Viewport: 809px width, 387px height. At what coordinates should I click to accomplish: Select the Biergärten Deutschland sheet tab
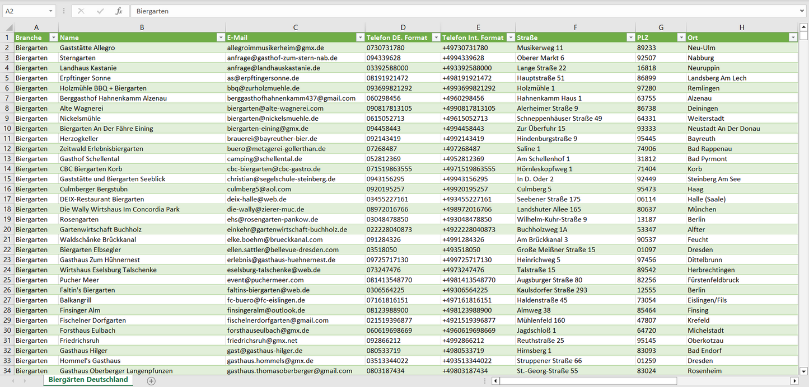coord(88,380)
